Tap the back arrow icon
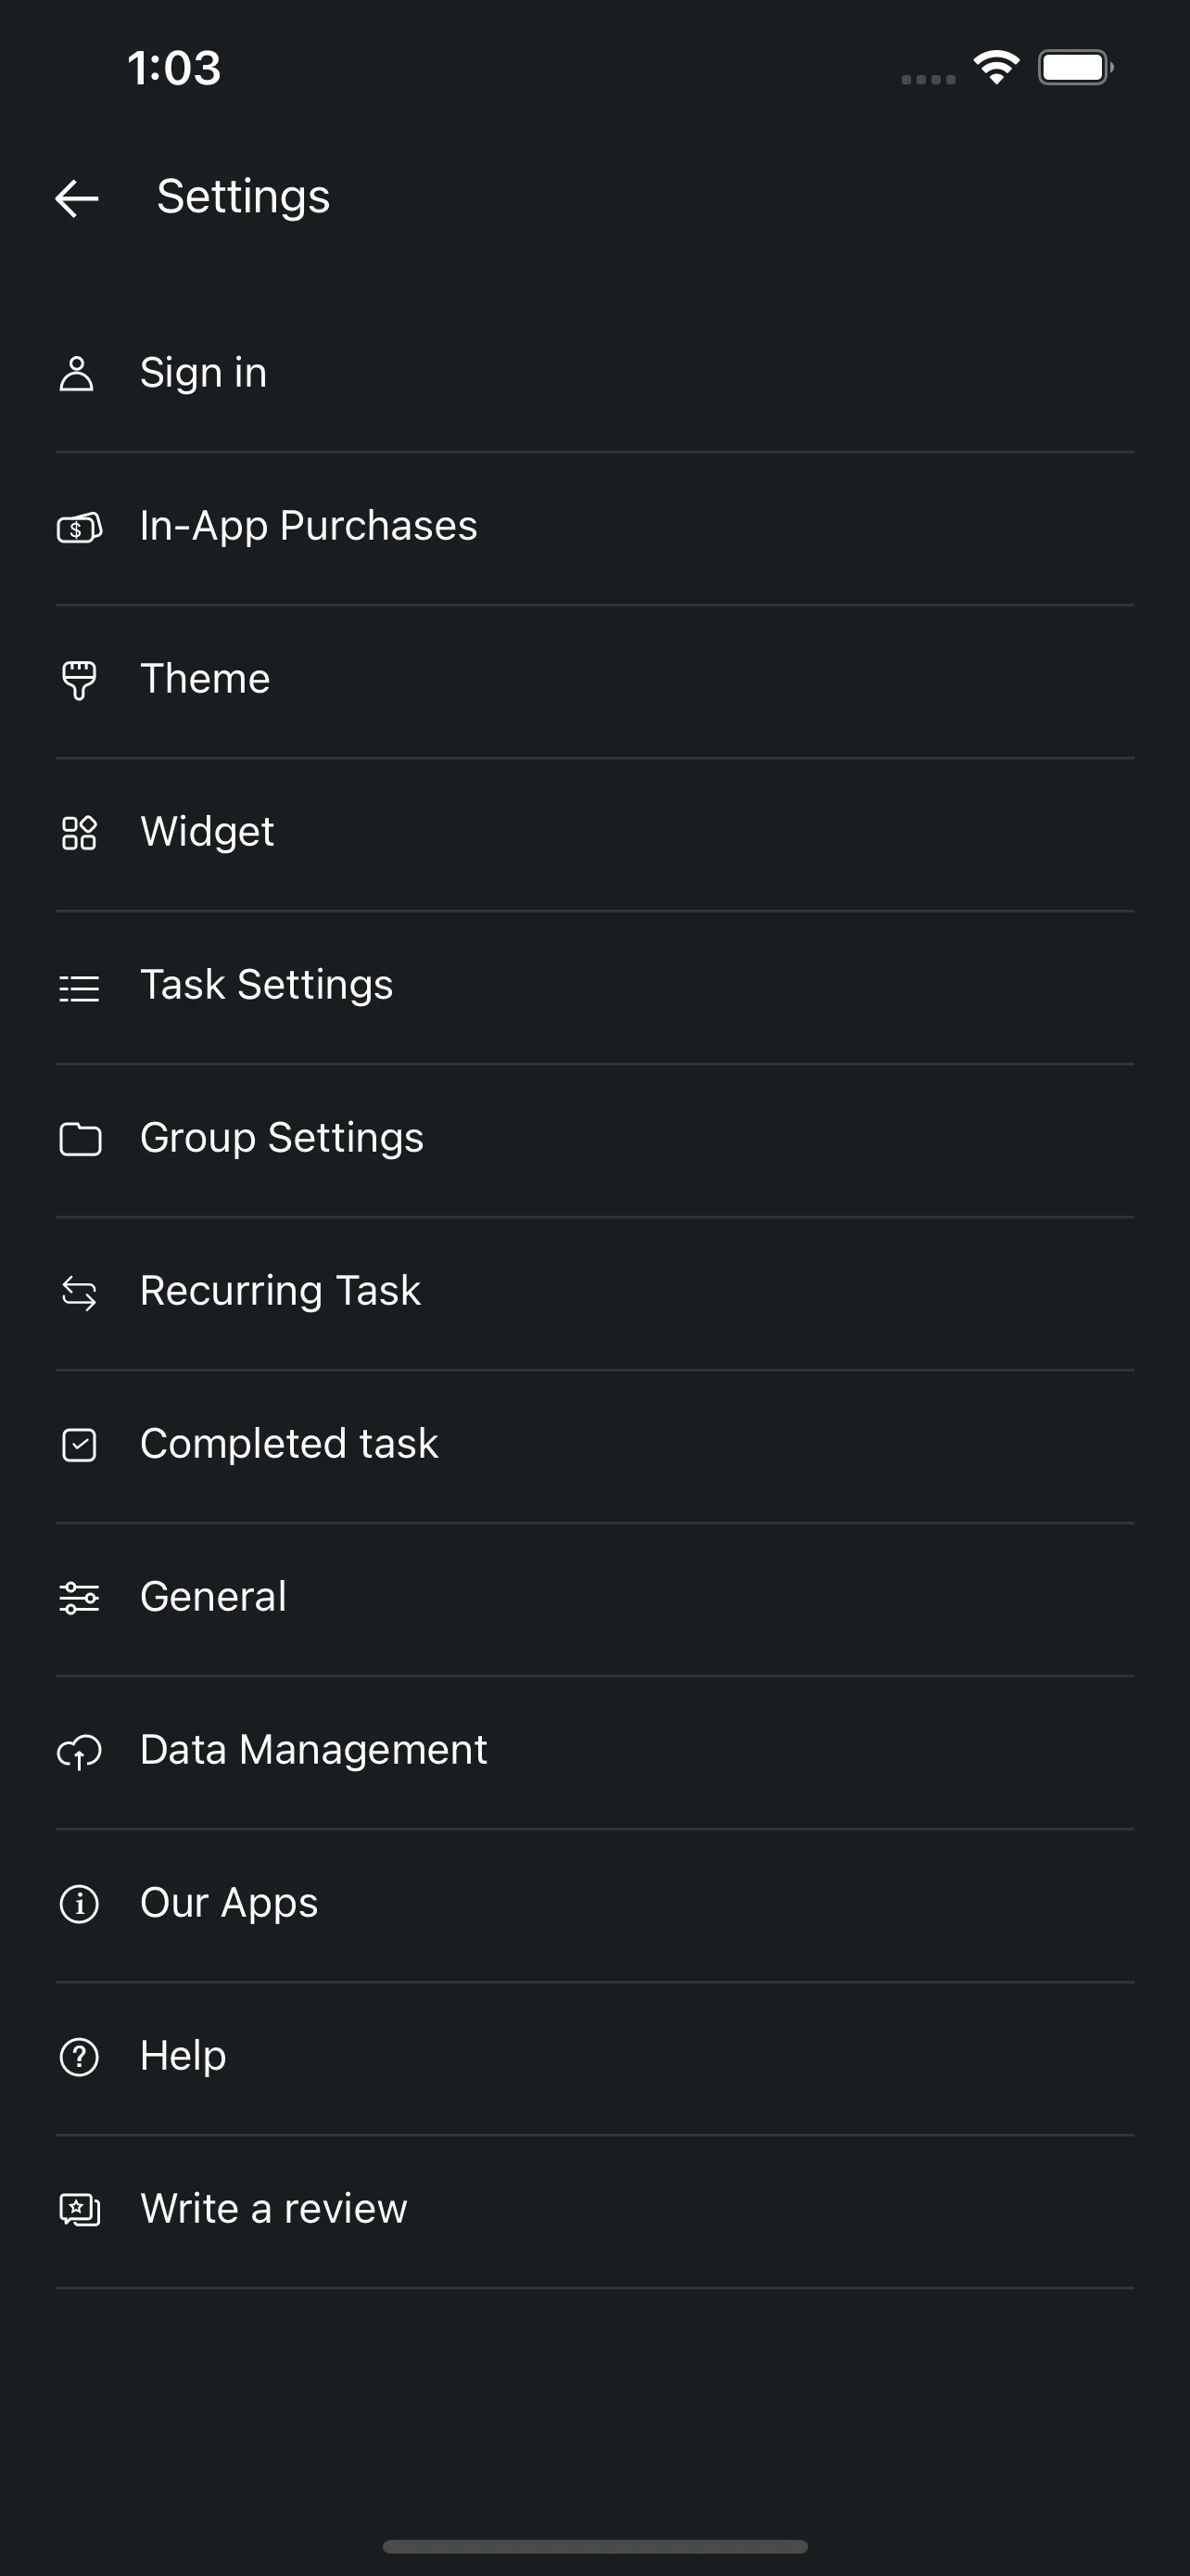Screen dimensions: 1190x2576 pyautogui.click(x=77, y=198)
